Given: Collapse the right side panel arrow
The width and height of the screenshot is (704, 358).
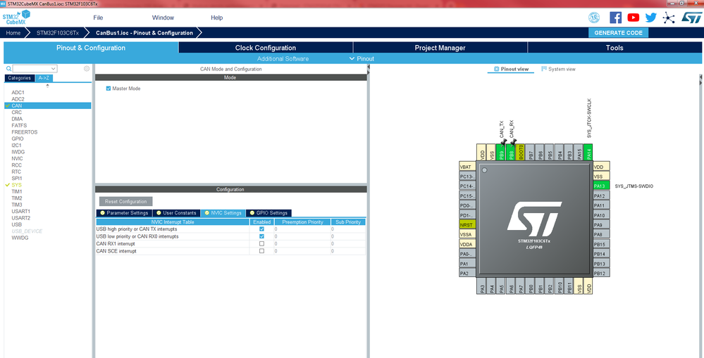Looking at the screenshot, I should [x=701, y=79].
